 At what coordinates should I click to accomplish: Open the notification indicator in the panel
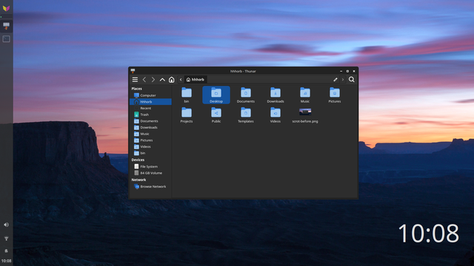[6, 250]
